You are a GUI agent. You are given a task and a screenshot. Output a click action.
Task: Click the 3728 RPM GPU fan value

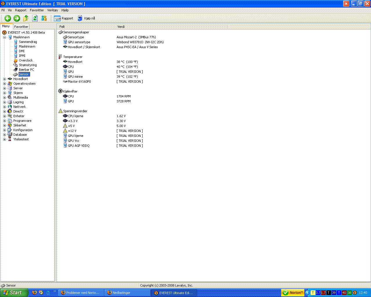tap(123, 101)
